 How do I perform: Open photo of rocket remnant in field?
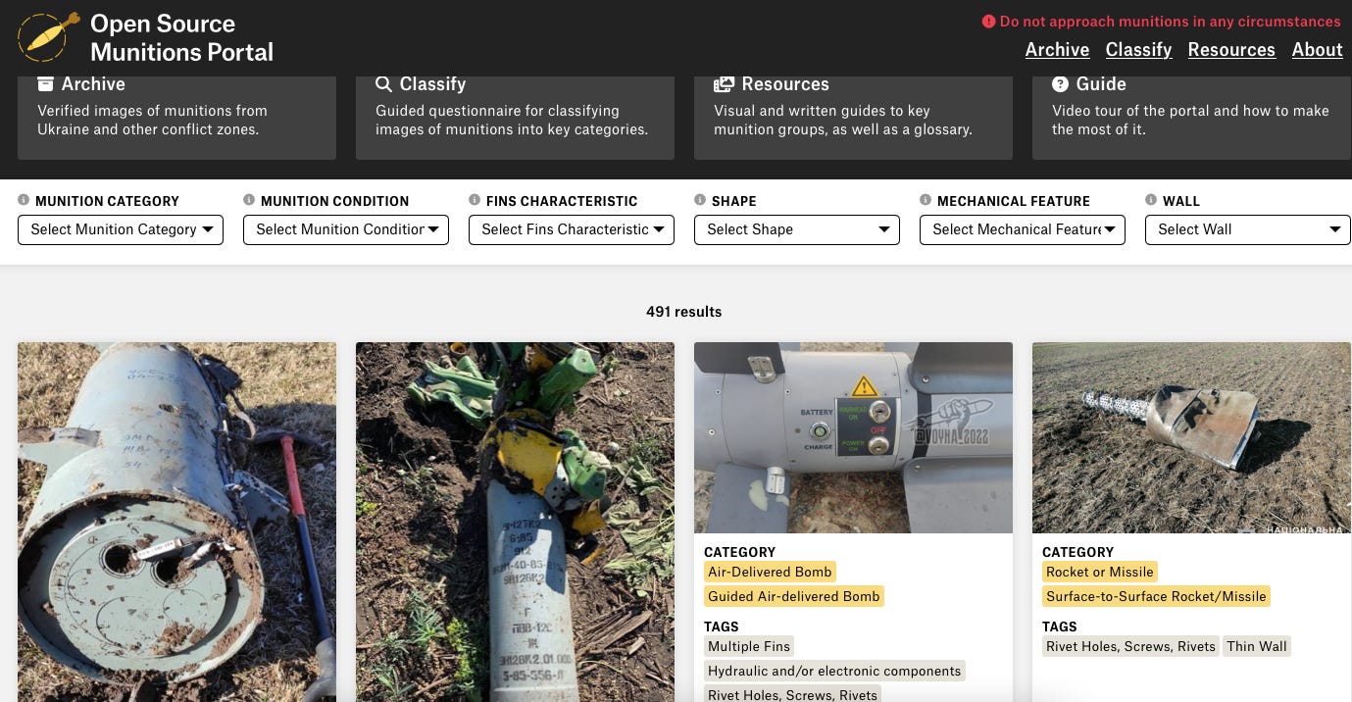1191,437
